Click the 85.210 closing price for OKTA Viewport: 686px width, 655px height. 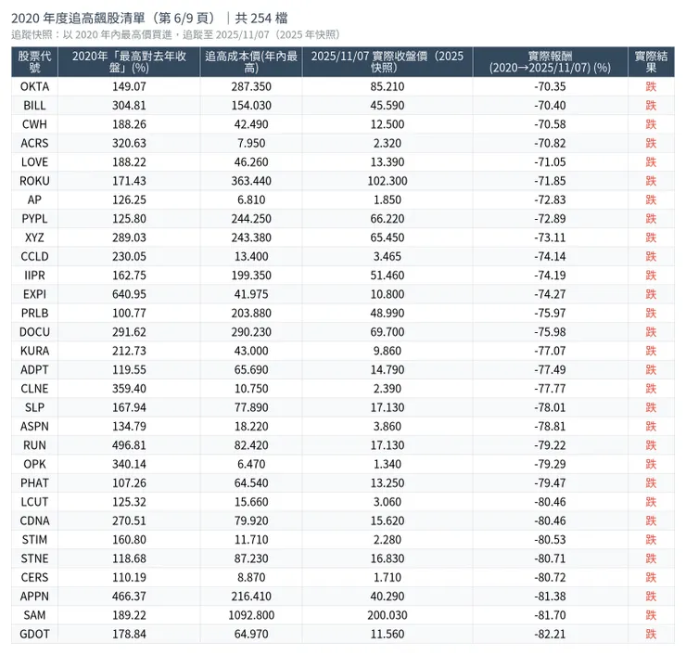387,86
